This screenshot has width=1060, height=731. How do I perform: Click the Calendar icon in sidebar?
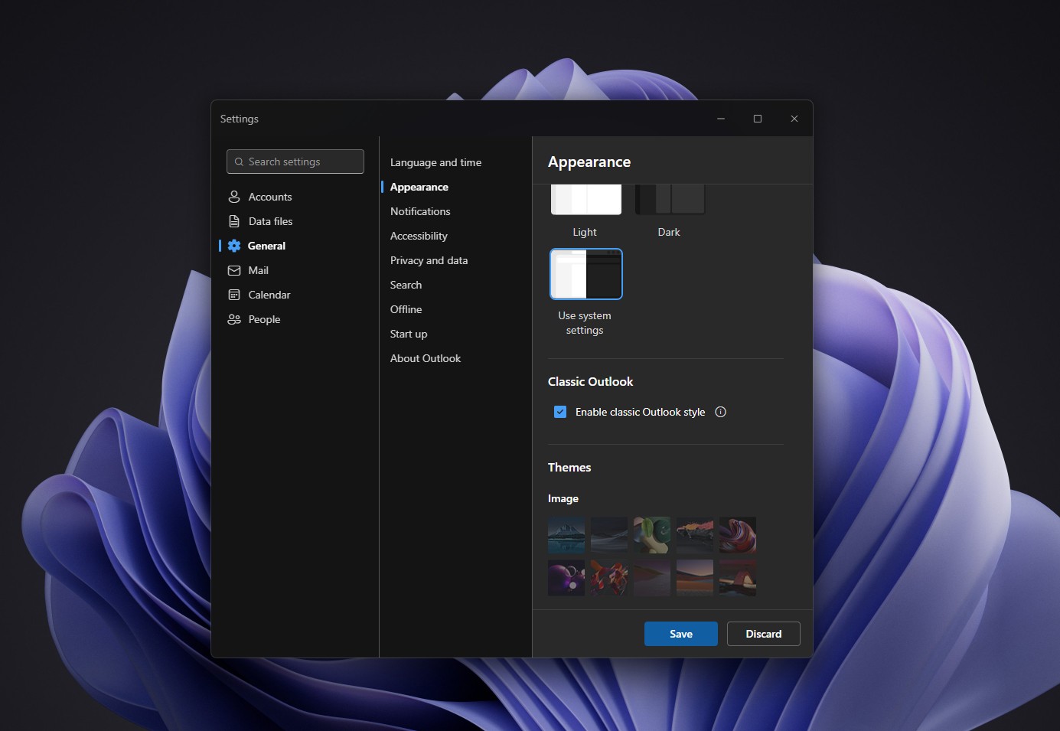(234, 295)
